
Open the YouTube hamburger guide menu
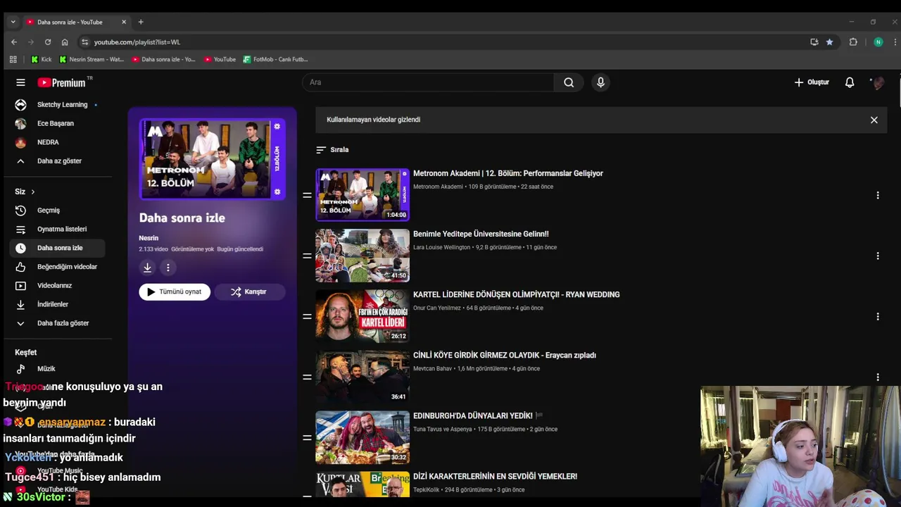20,82
